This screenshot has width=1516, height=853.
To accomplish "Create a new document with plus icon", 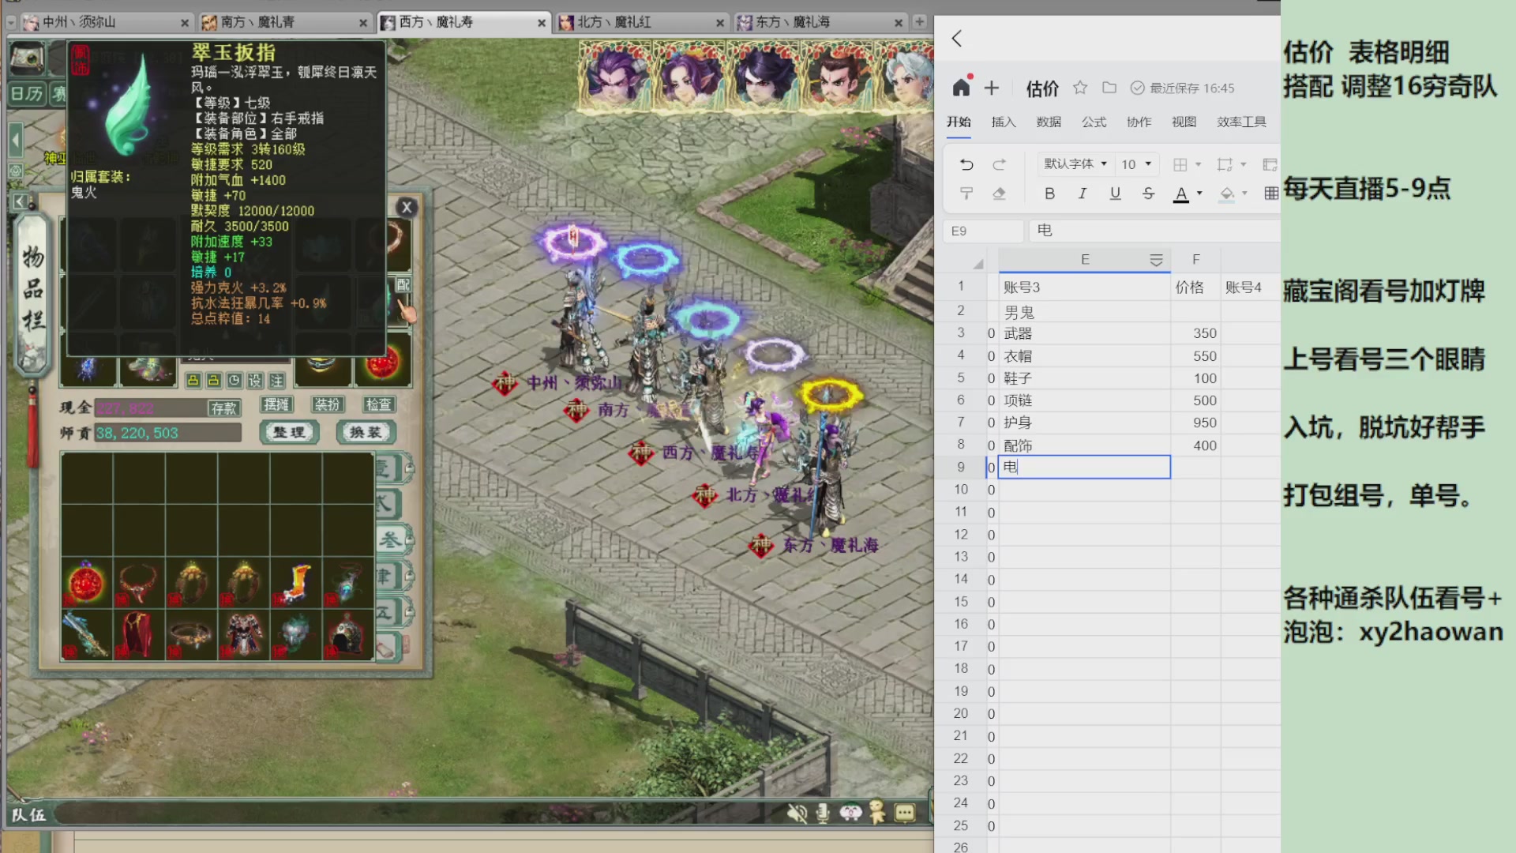I will pos(992,88).
